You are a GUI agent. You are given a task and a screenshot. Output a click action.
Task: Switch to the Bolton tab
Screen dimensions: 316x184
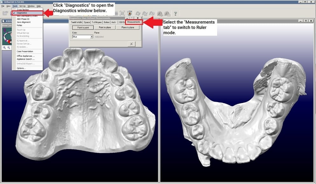tap(107, 22)
